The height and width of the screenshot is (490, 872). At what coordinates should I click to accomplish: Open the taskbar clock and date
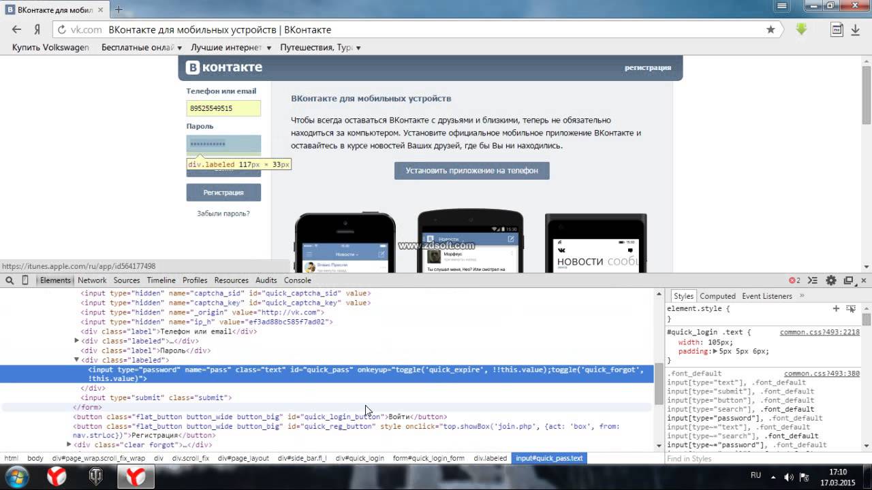click(838, 476)
